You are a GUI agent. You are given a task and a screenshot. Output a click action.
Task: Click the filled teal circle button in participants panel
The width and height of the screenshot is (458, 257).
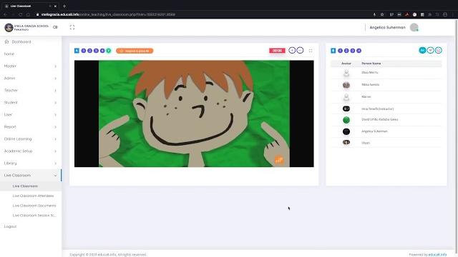pos(422,51)
